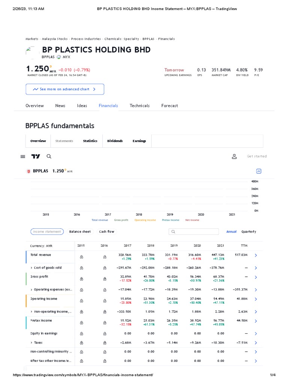Viewport: 288px width, 384px height.
Task: Open Non-controlling/minority row arrow
Action: pos(256,352)
